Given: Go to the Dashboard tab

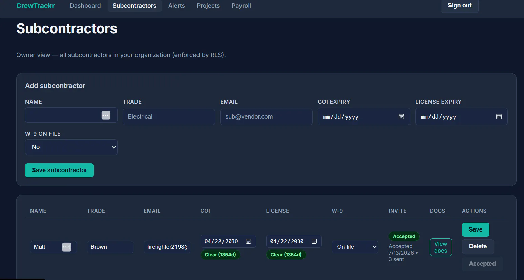Looking at the screenshot, I should click(85, 6).
